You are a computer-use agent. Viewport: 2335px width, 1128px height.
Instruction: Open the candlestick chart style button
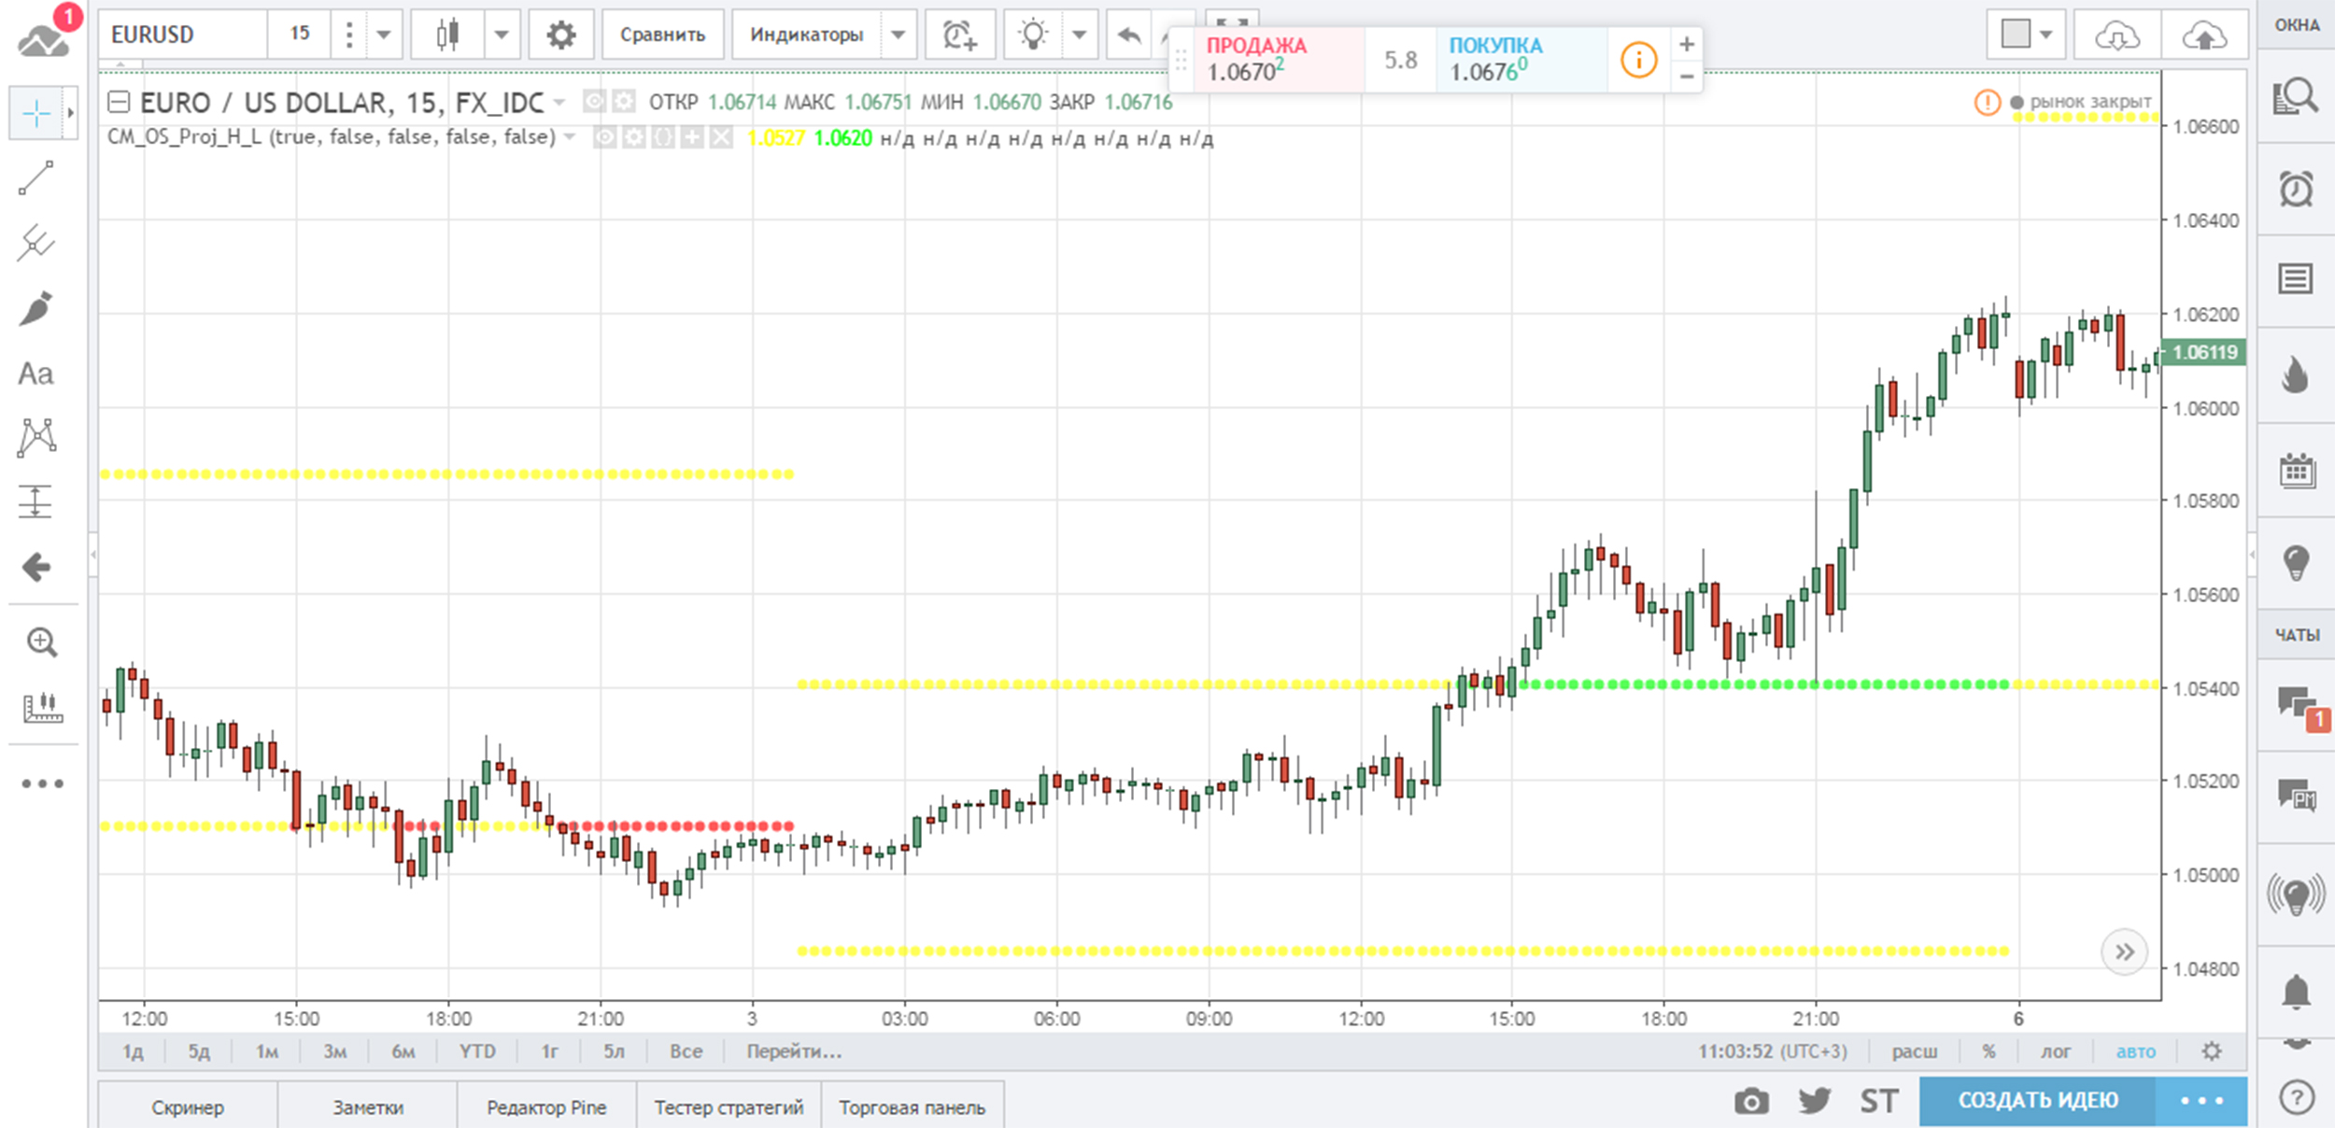coord(448,35)
